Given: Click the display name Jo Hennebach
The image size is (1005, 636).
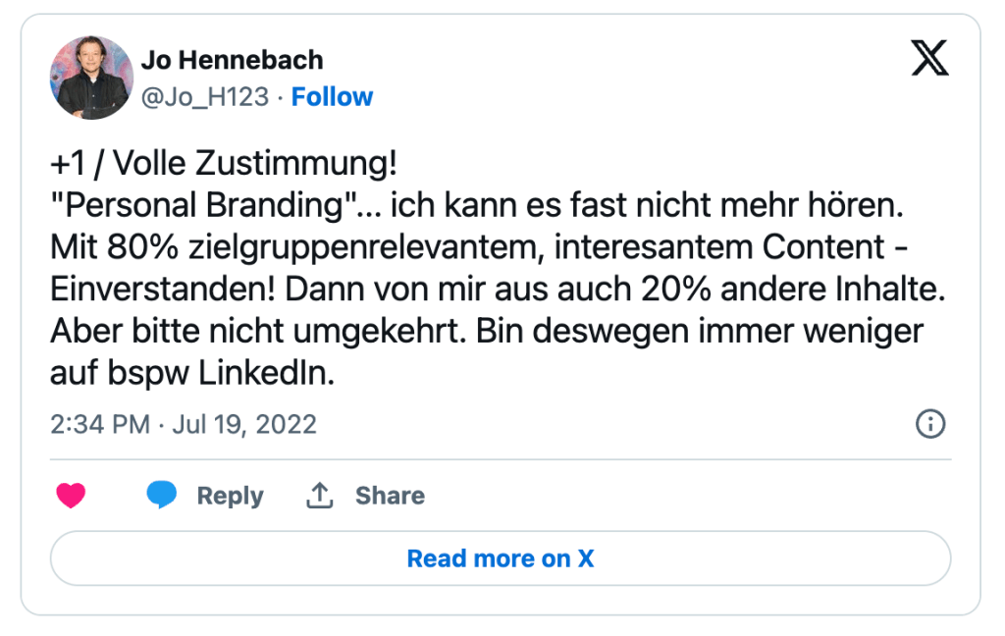Looking at the screenshot, I should [x=232, y=60].
